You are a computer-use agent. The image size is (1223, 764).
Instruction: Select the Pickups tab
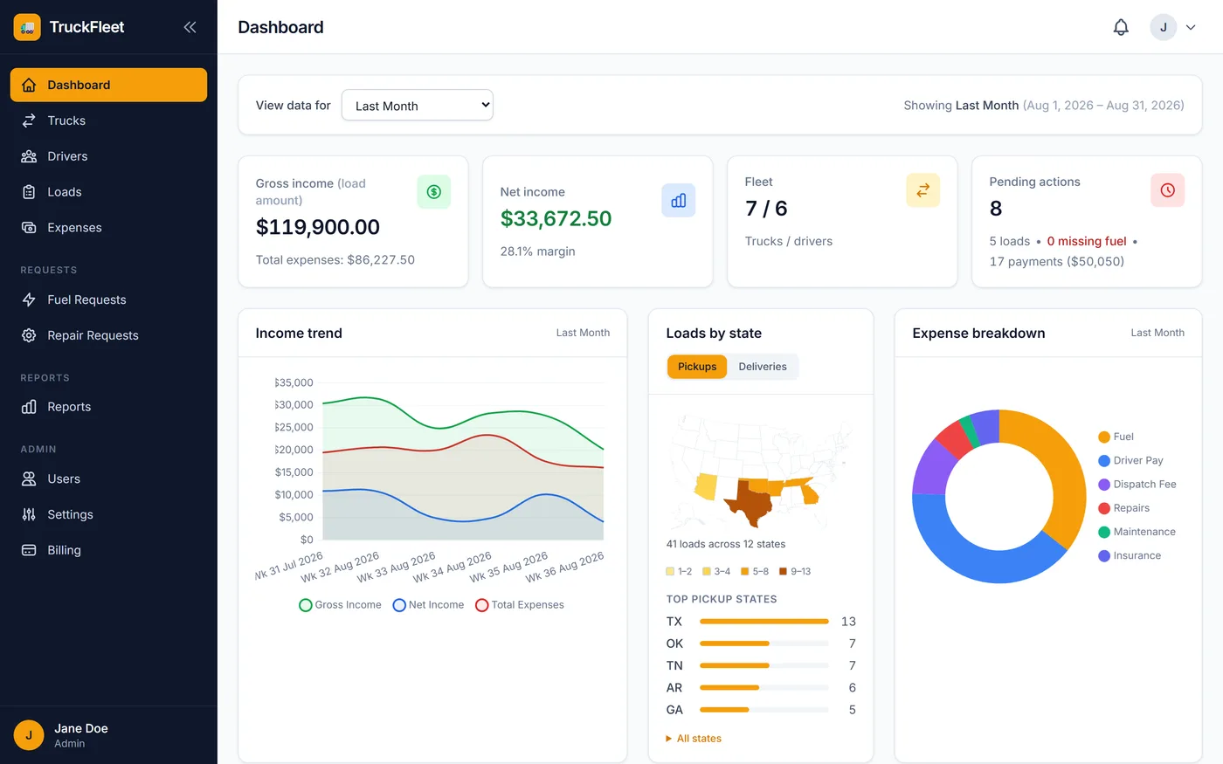(x=697, y=367)
